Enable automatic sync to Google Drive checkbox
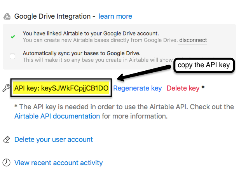 click(12, 56)
